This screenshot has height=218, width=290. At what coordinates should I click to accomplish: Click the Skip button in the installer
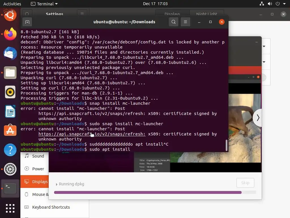(245, 183)
